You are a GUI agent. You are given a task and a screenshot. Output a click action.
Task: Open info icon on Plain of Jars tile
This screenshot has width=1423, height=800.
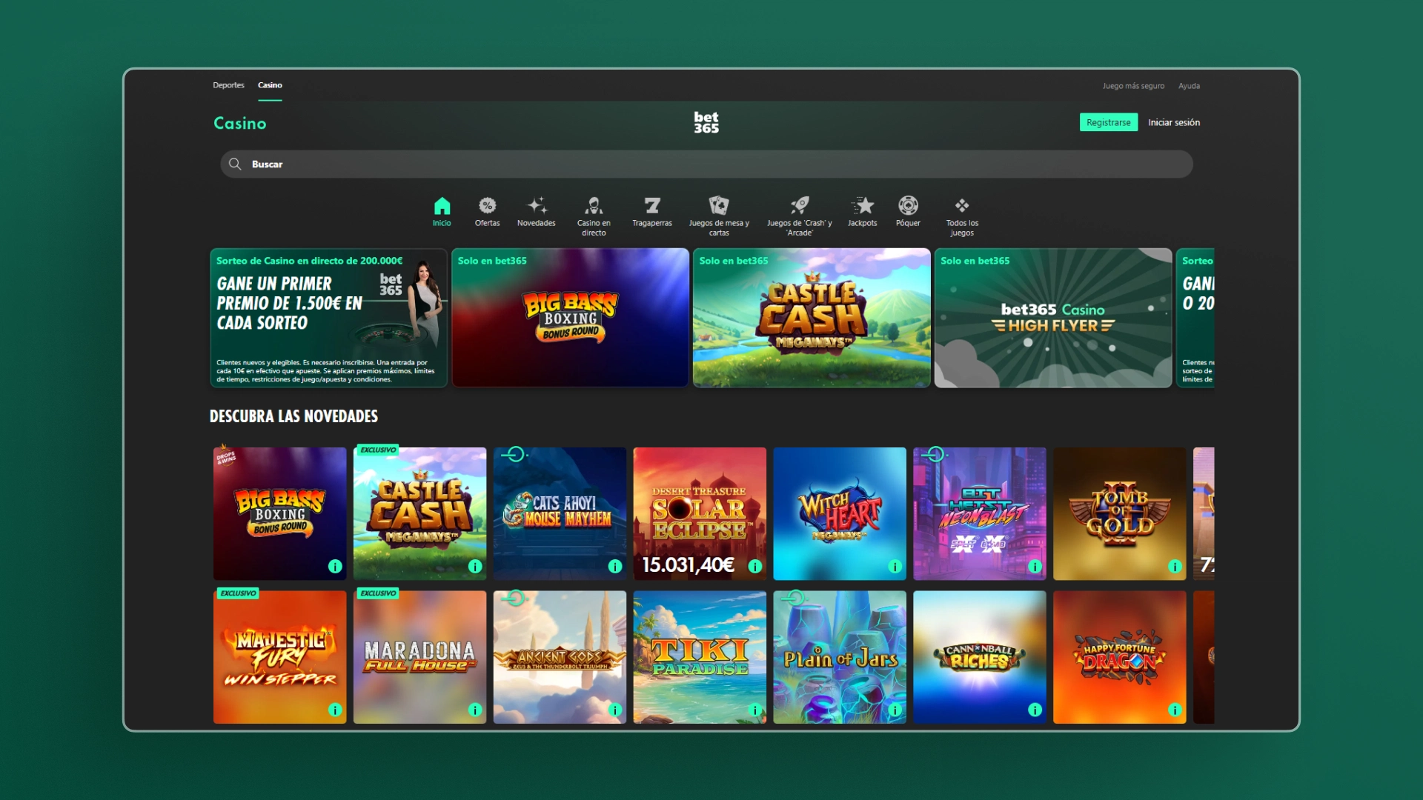895,710
